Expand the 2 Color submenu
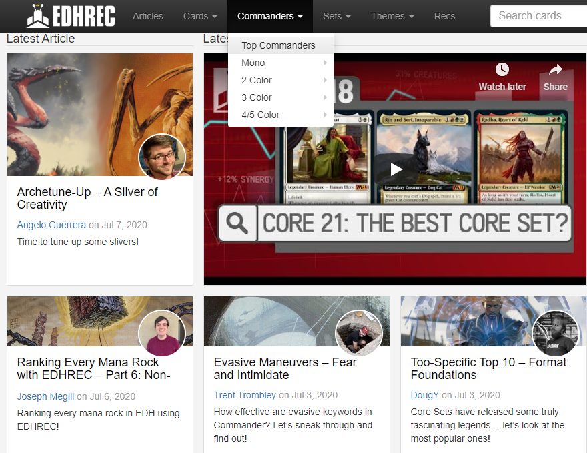 click(x=280, y=80)
